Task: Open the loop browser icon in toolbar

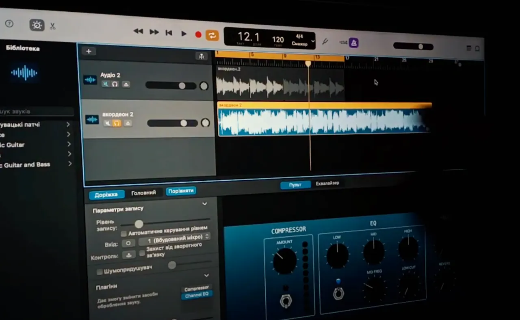Action: tap(477, 49)
